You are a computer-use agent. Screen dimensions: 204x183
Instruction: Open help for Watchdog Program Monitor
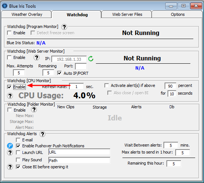click(64, 27)
